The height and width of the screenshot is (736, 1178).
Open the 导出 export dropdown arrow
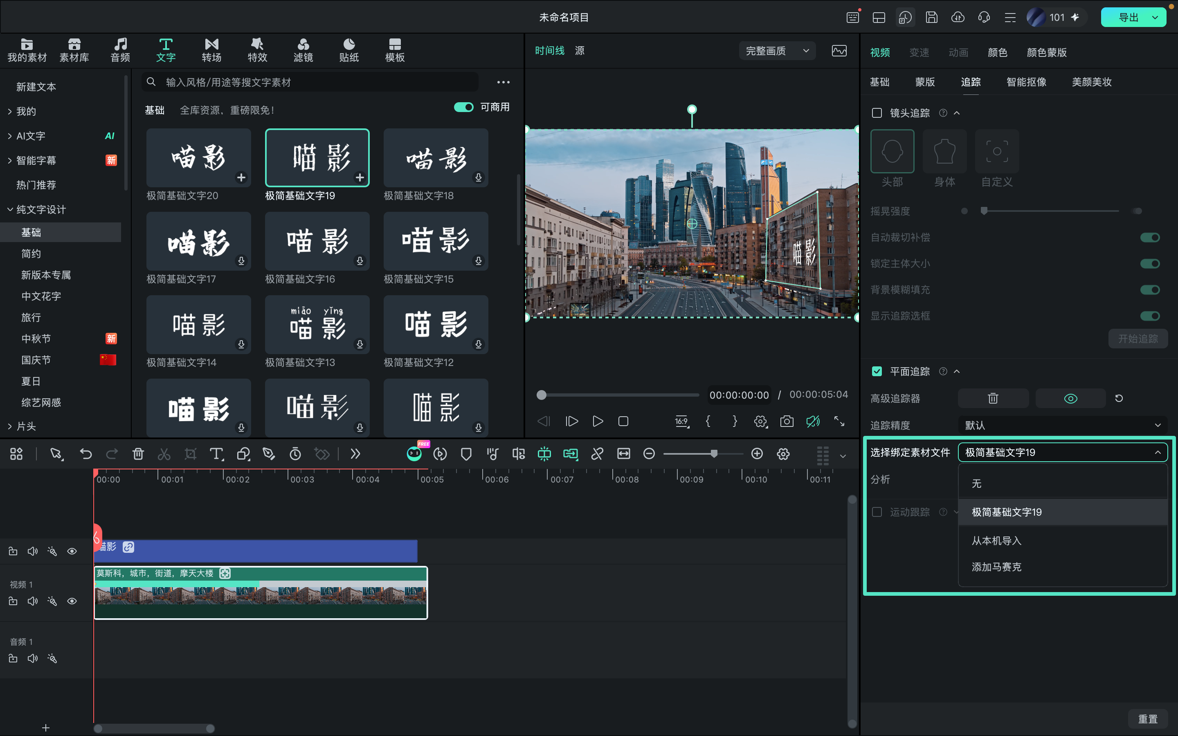tap(1155, 18)
